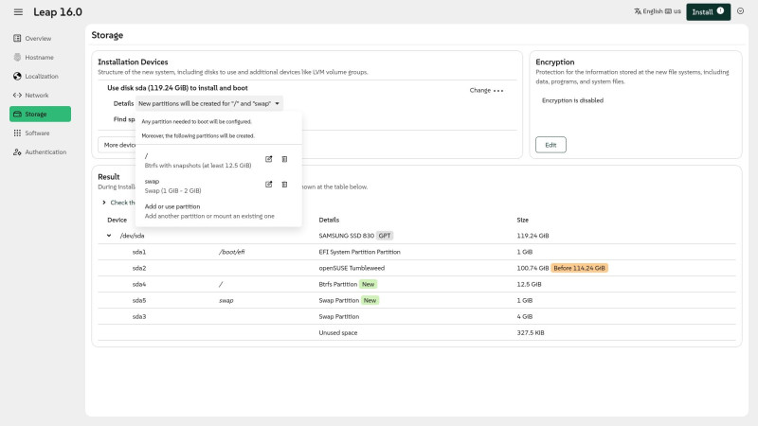Delete the swap partition entry
The width and height of the screenshot is (758, 426).
[284, 184]
